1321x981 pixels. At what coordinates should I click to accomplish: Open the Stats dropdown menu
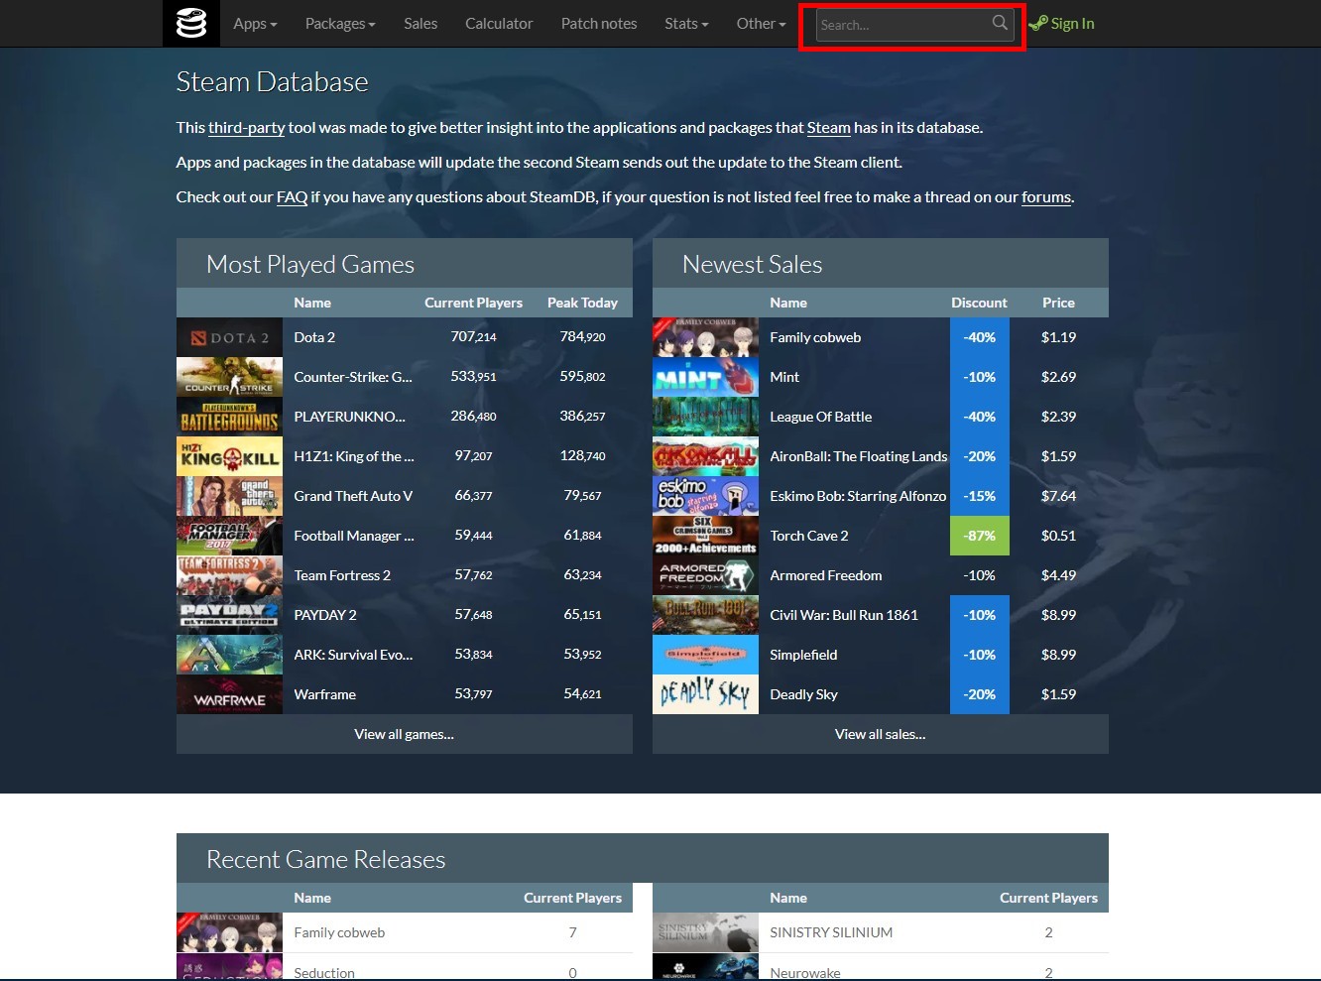pyautogui.click(x=686, y=23)
